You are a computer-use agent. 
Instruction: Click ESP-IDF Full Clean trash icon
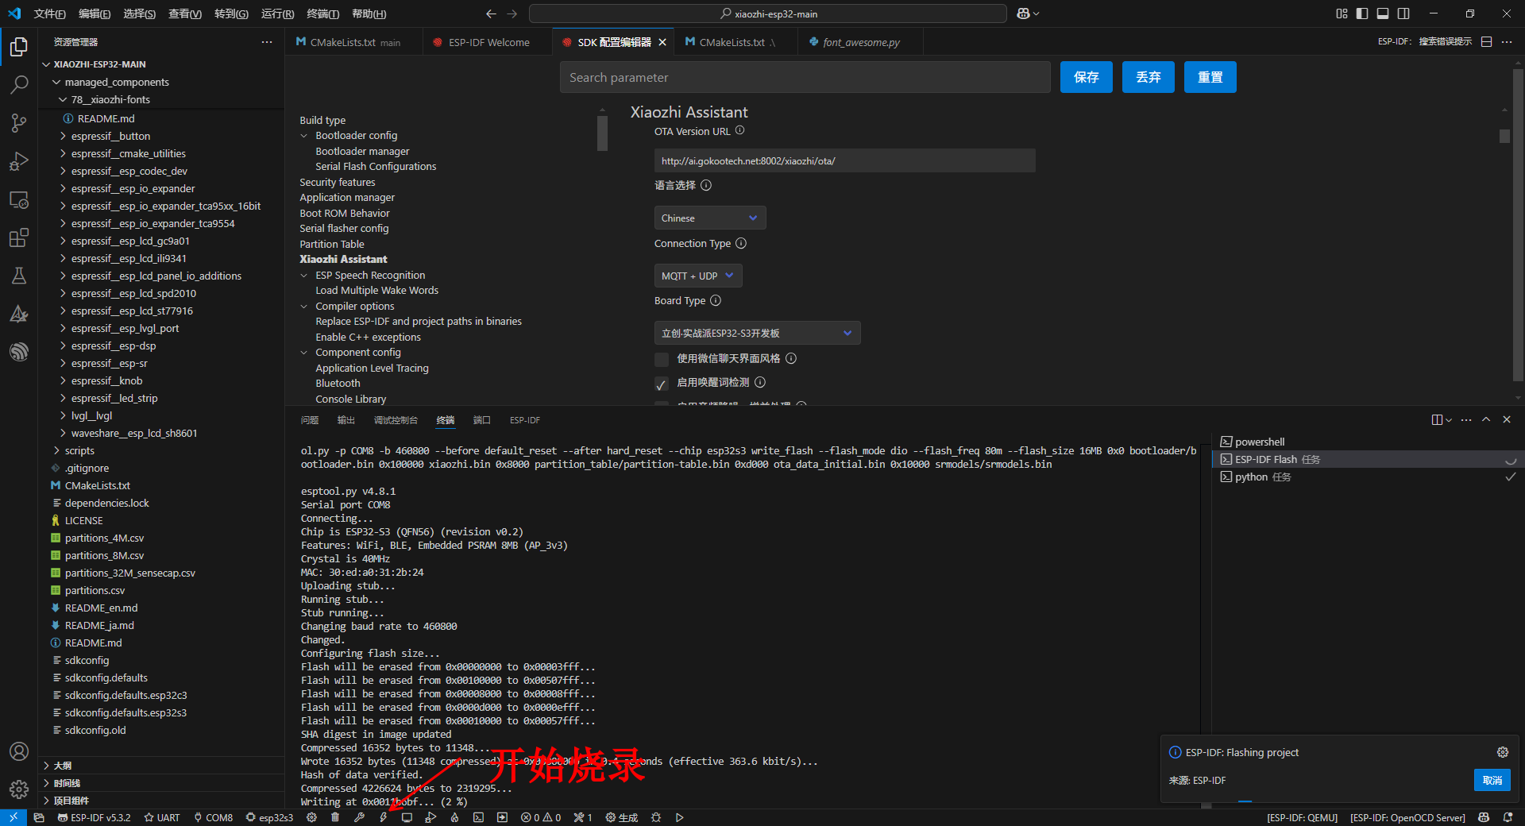click(x=335, y=817)
